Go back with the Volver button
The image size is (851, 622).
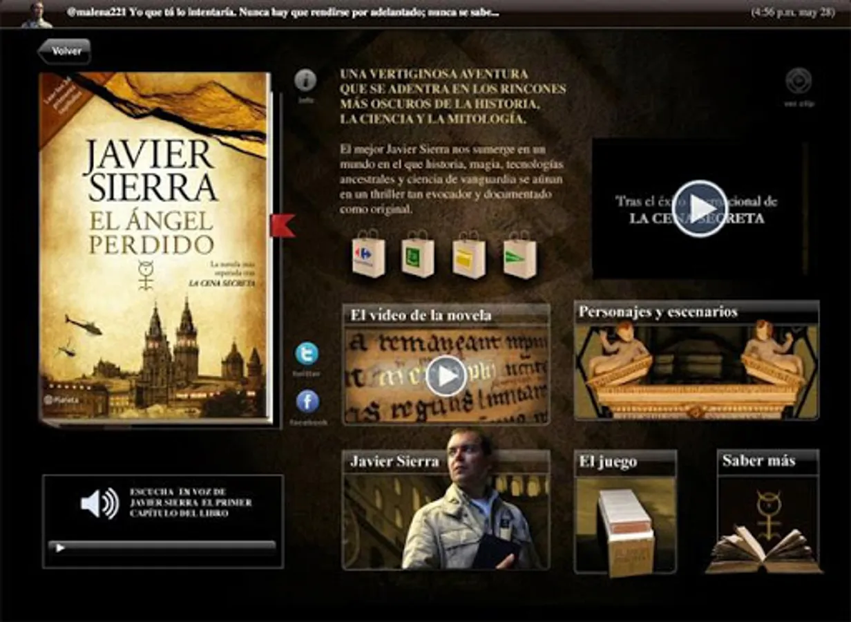[64, 51]
